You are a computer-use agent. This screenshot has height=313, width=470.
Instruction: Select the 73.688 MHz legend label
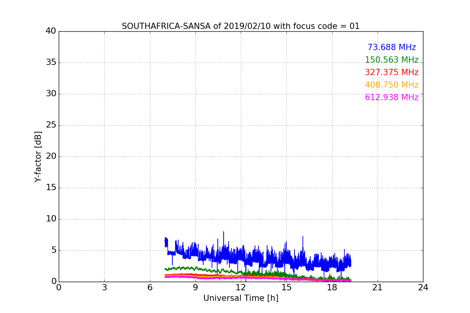(x=392, y=47)
